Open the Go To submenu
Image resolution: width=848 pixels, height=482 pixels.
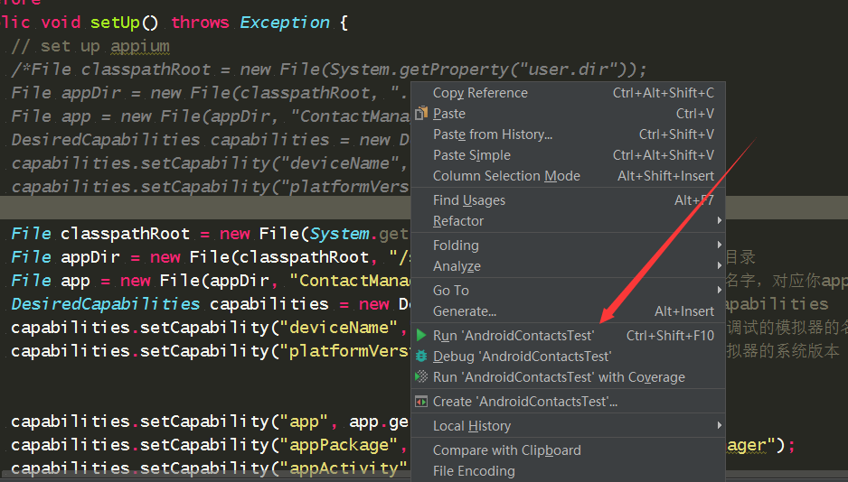click(568, 291)
